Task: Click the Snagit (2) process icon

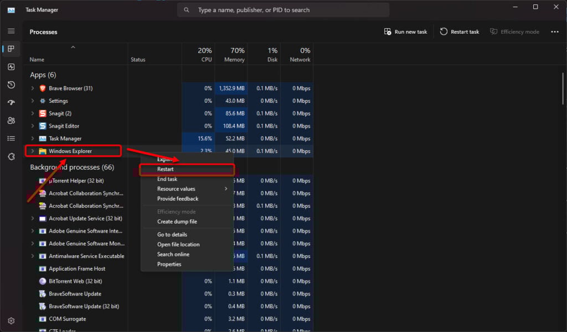Action: click(43, 113)
